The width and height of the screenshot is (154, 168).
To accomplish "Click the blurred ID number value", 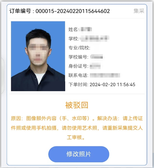I will [95, 66].
